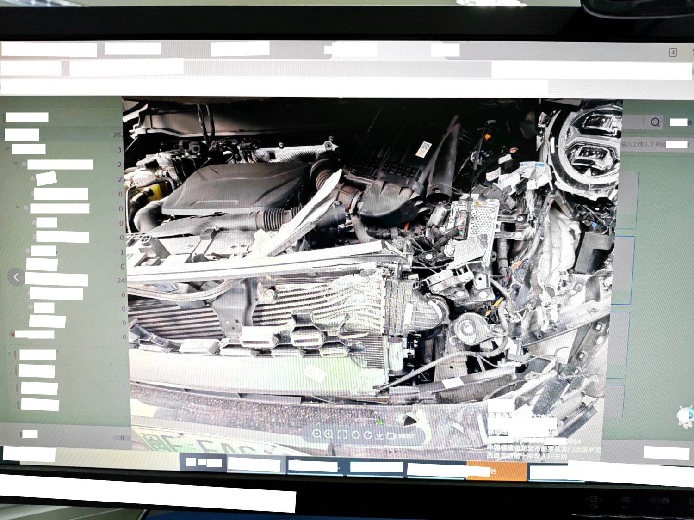Collapse the left sidebar with the arrow button
This screenshot has width=694, height=520.
[x=16, y=277]
